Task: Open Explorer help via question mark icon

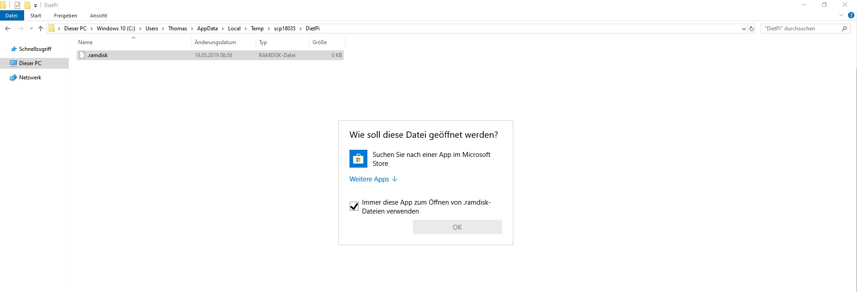Action: pyautogui.click(x=851, y=15)
